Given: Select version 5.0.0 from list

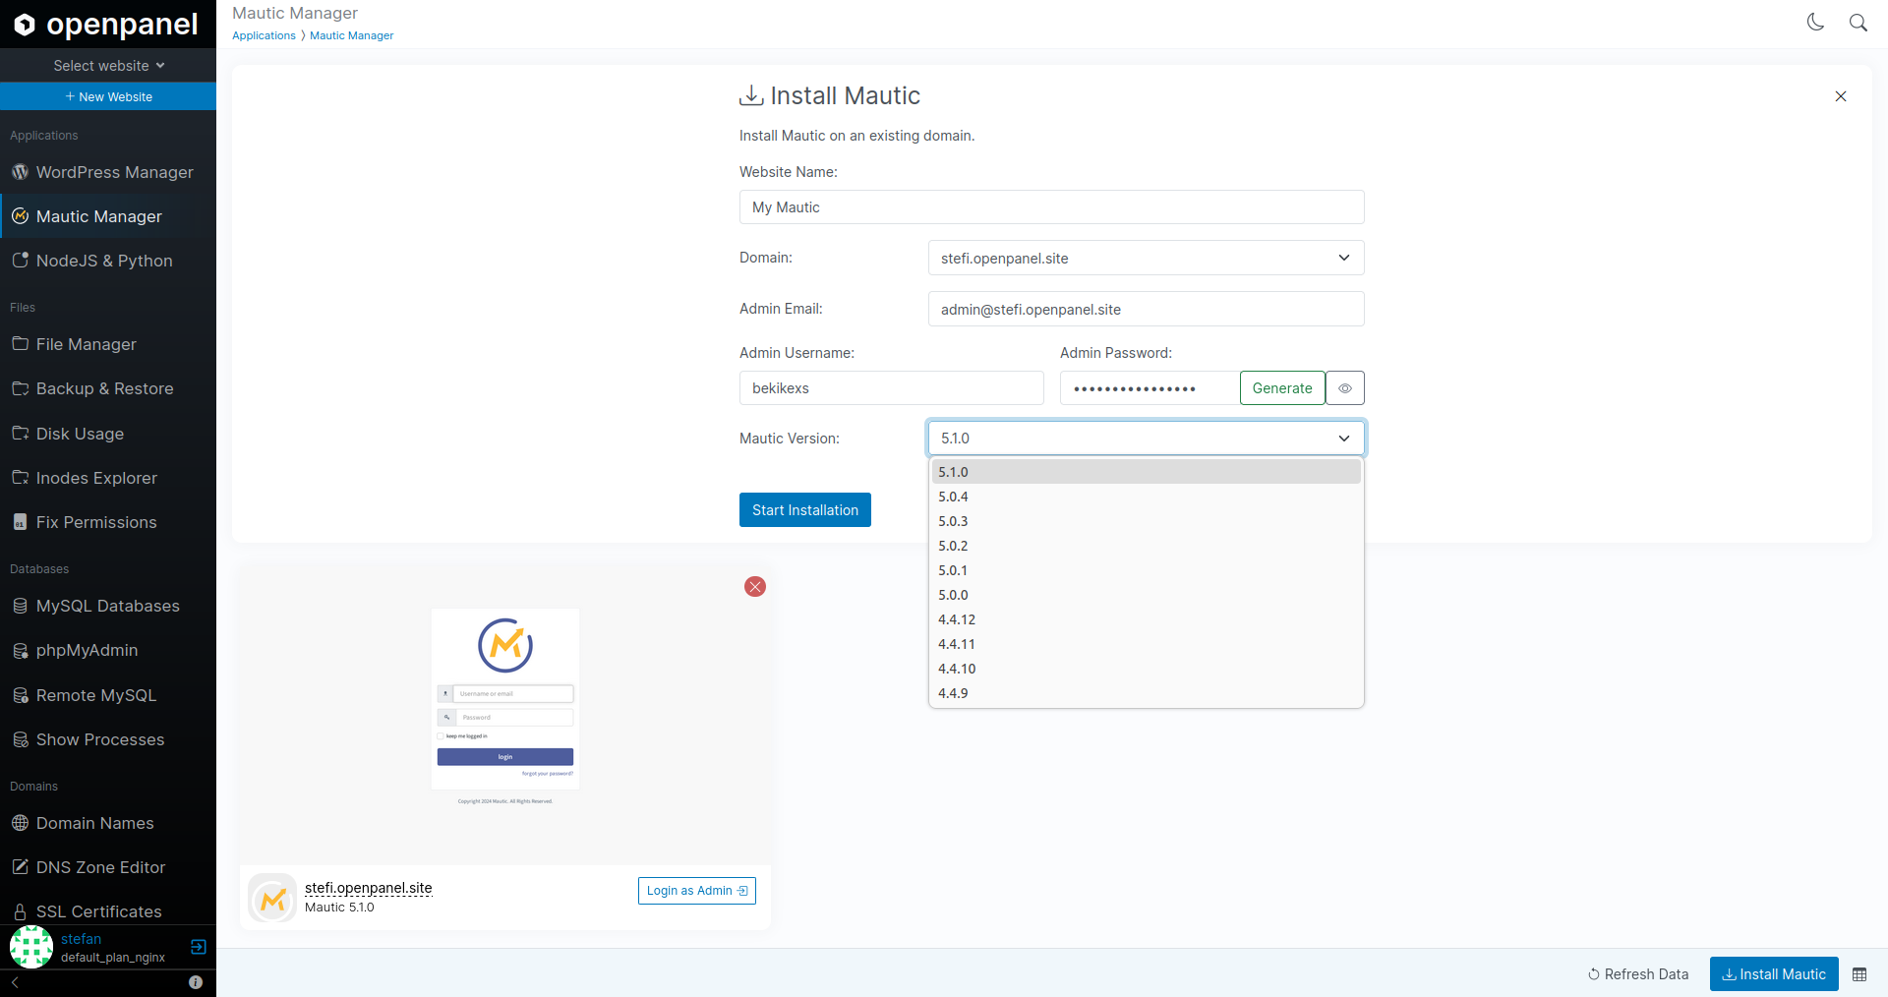Looking at the screenshot, I should click(x=1146, y=595).
